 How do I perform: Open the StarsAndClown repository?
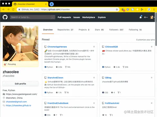(x=55, y=78)
